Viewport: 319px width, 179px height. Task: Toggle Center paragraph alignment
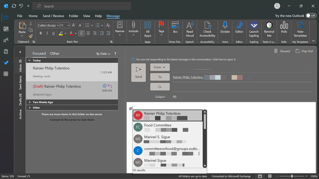click(x=88, y=33)
